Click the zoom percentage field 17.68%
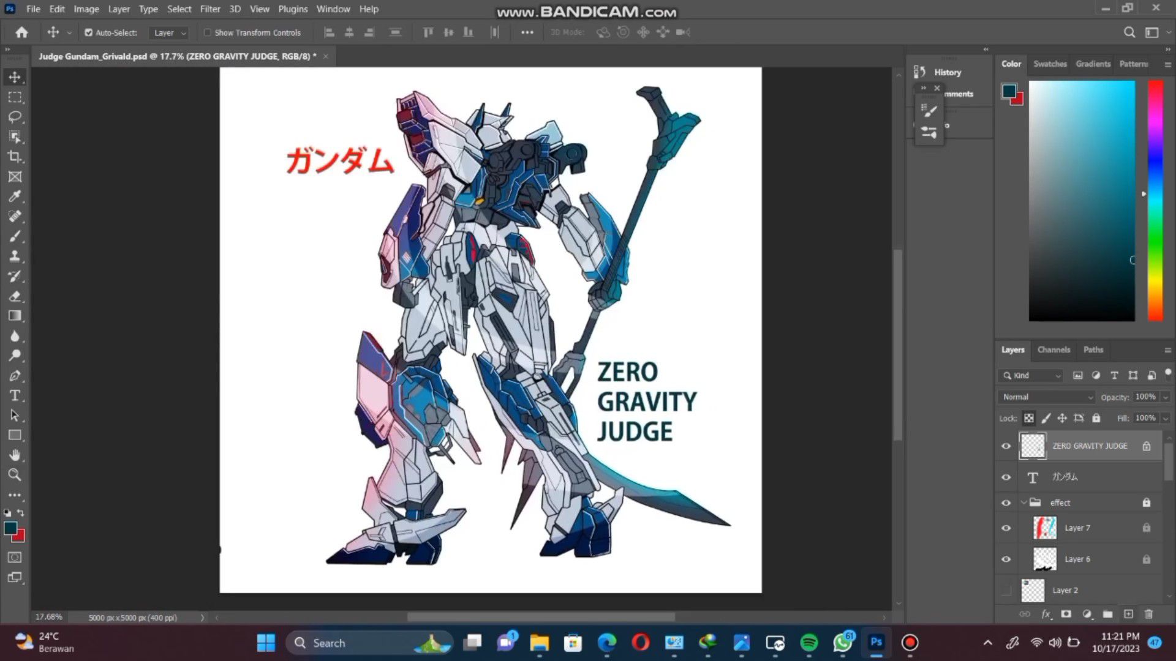The width and height of the screenshot is (1176, 661). click(x=49, y=617)
